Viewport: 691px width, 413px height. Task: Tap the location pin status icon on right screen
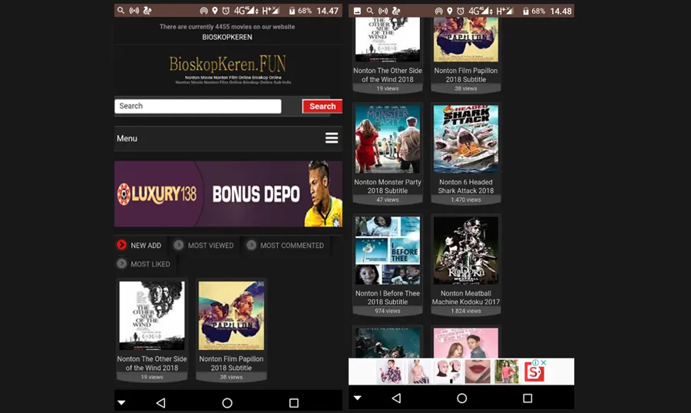[449, 11]
